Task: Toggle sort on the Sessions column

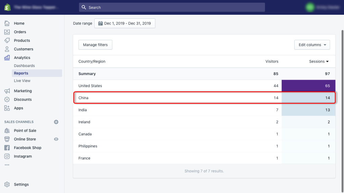Action: coord(319,62)
